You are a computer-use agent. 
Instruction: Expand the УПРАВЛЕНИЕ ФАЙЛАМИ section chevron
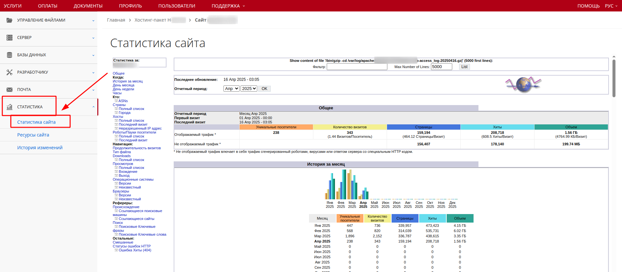(x=93, y=21)
